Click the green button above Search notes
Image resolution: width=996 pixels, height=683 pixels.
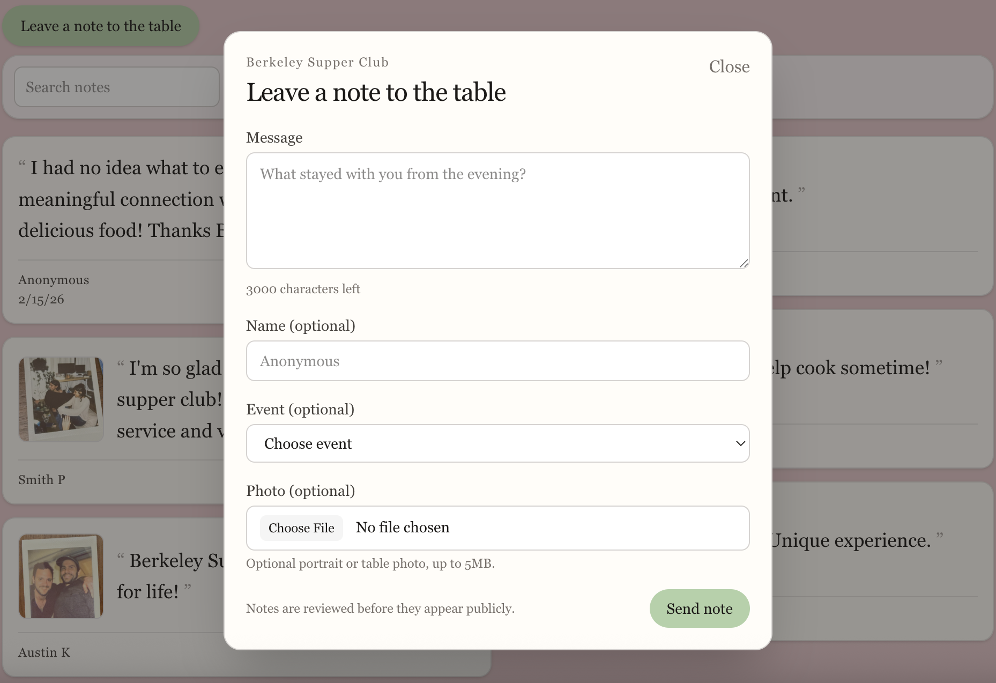pos(101,26)
